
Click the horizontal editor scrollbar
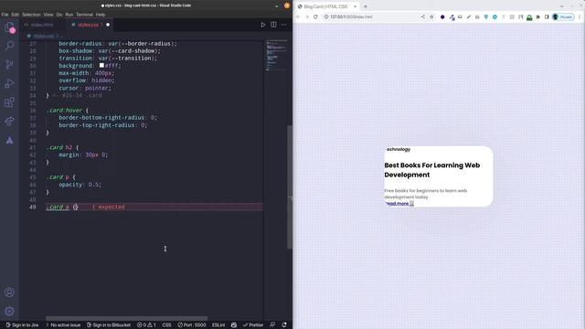127,318
